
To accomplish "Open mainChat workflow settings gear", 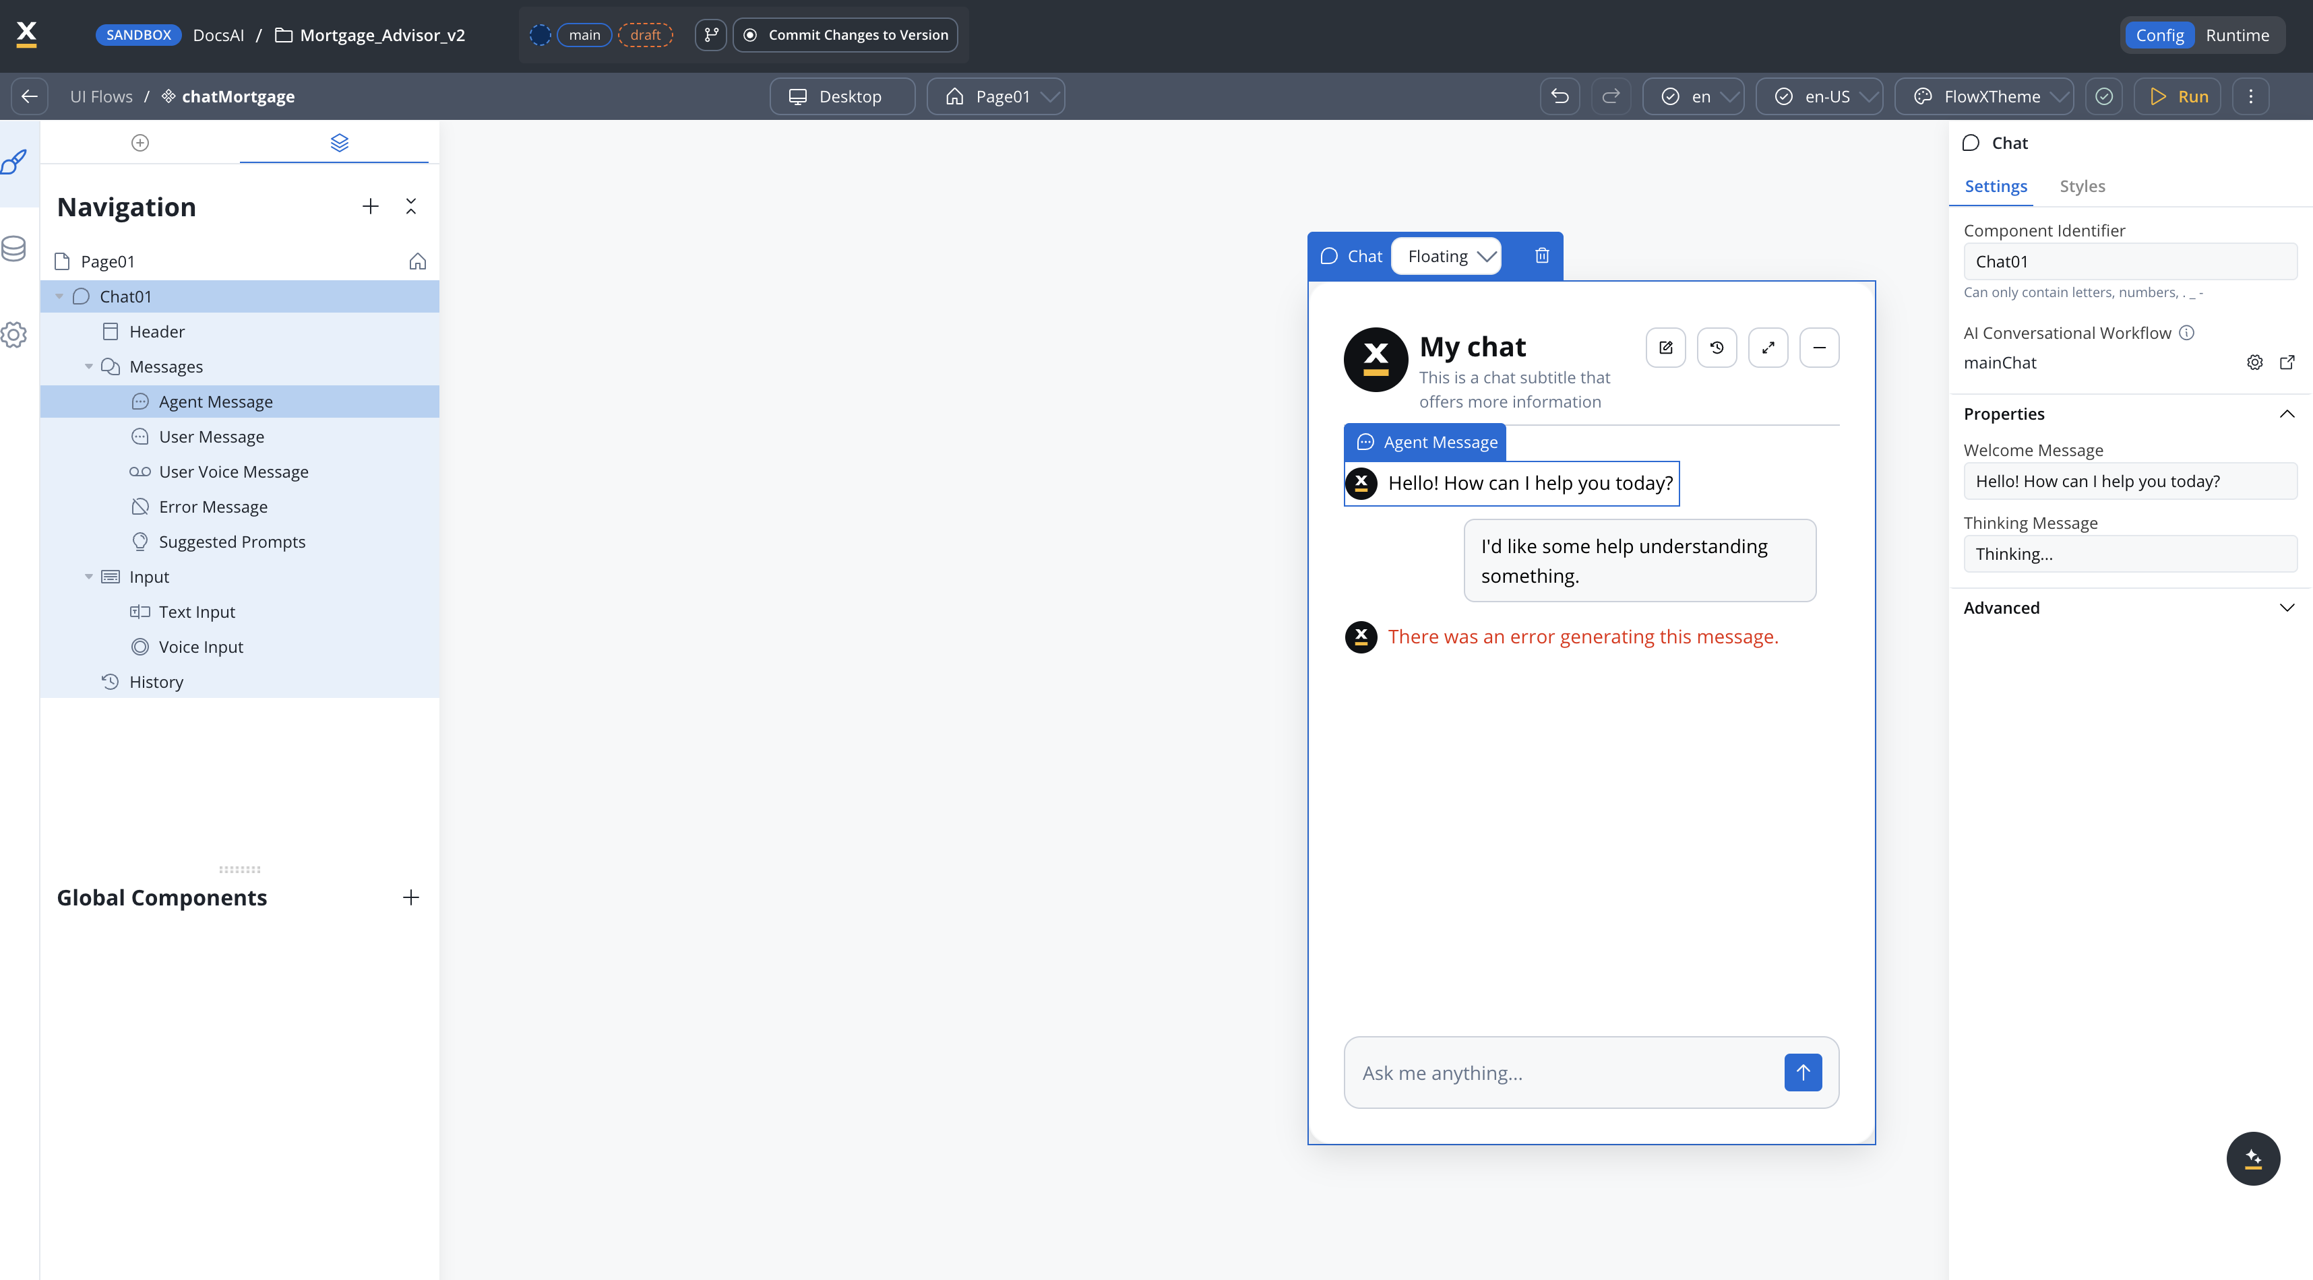I will click(x=2254, y=362).
